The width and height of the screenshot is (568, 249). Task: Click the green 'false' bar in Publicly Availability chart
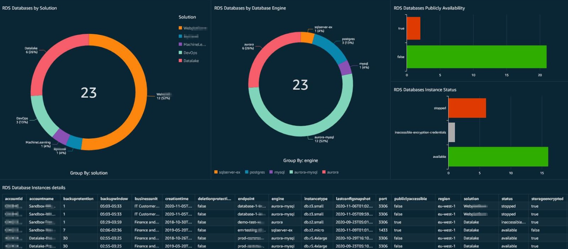[477, 57]
